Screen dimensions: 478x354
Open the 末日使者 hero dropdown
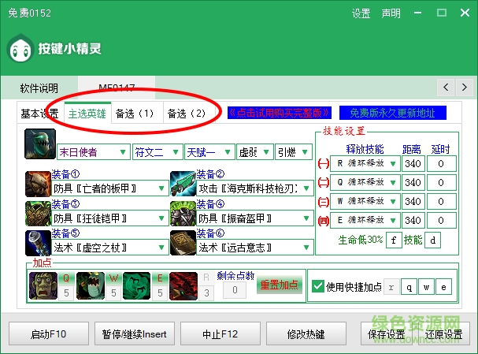pyautogui.click(x=91, y=152)
